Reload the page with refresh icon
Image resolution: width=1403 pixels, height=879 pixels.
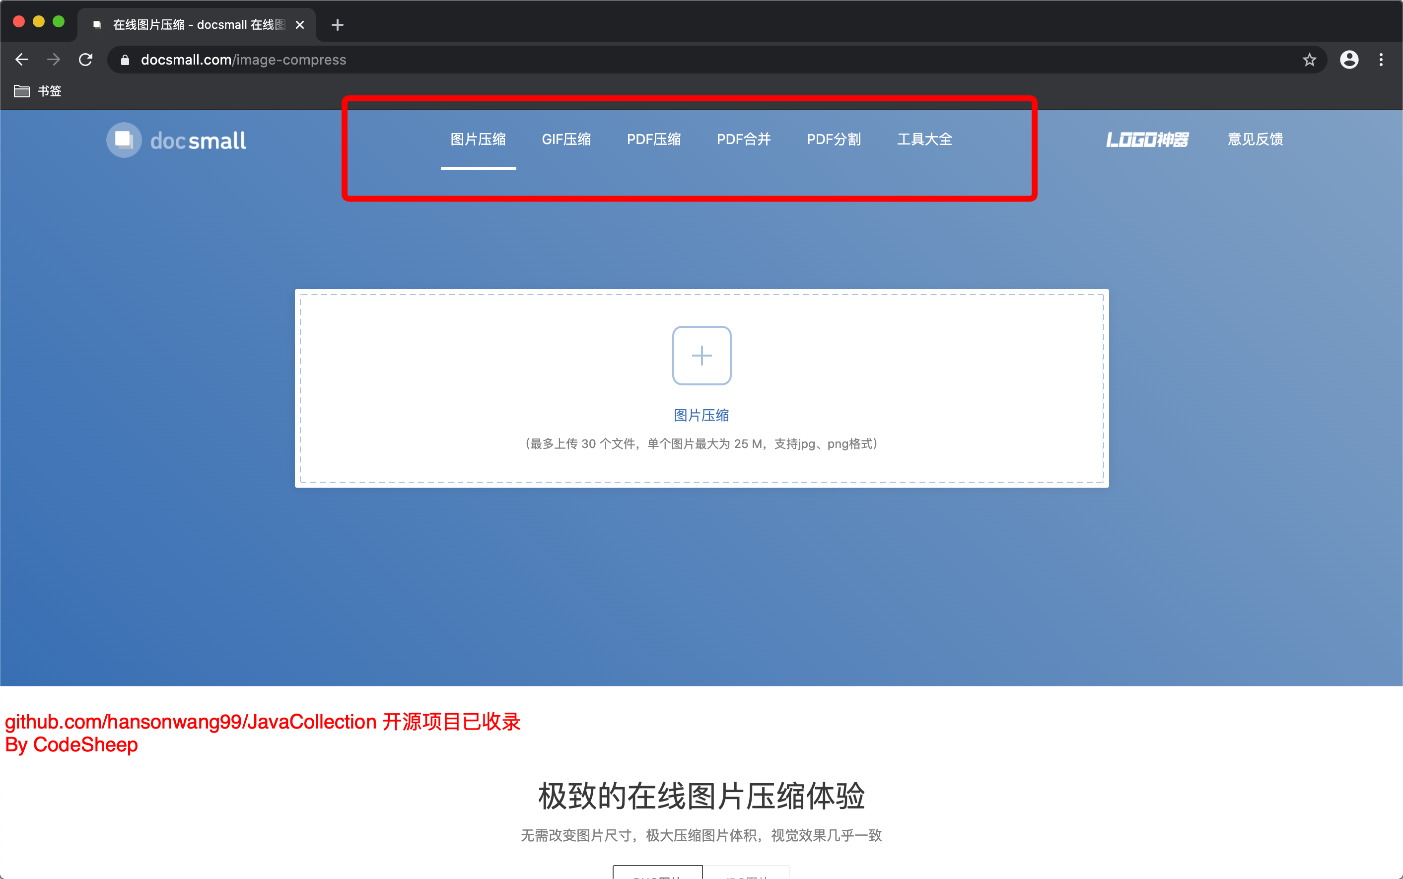tap(85, 59)
